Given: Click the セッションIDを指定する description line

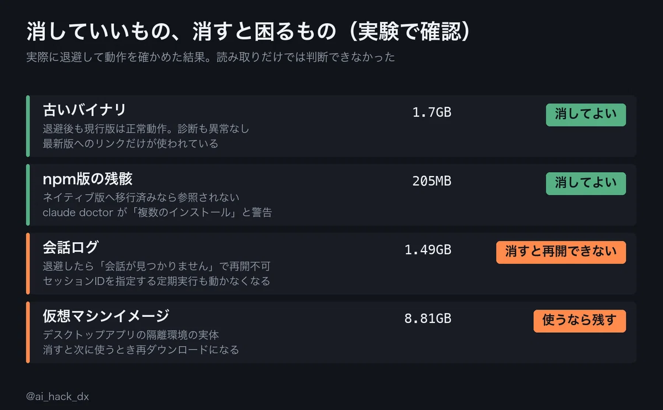Looking at the screenshot, I should coord(156,281).
